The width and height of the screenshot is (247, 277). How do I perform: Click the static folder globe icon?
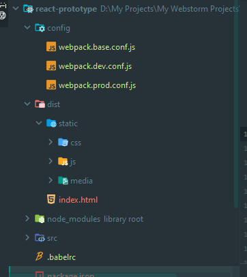[51, 123]
